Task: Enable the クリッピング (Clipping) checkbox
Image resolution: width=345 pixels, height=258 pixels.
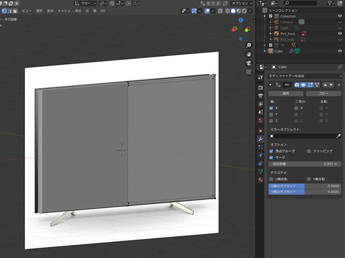Action: tap(309, 151)
